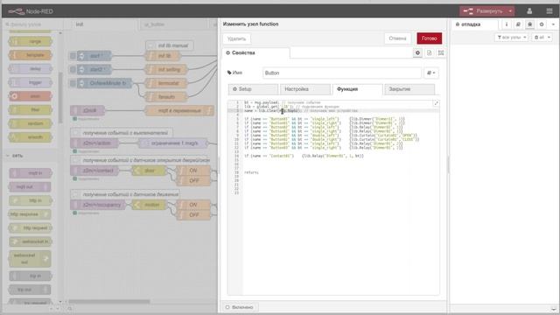Click the Имя name input field
The image size is (560, 315).
(342, 73)
